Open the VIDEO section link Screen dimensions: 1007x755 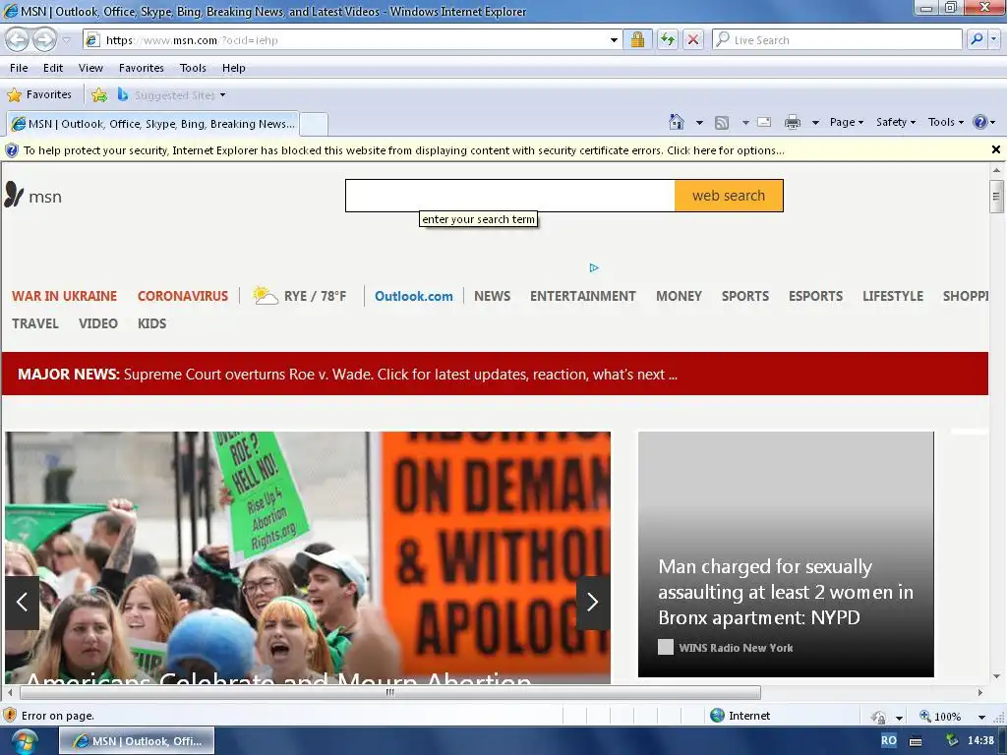97,323
